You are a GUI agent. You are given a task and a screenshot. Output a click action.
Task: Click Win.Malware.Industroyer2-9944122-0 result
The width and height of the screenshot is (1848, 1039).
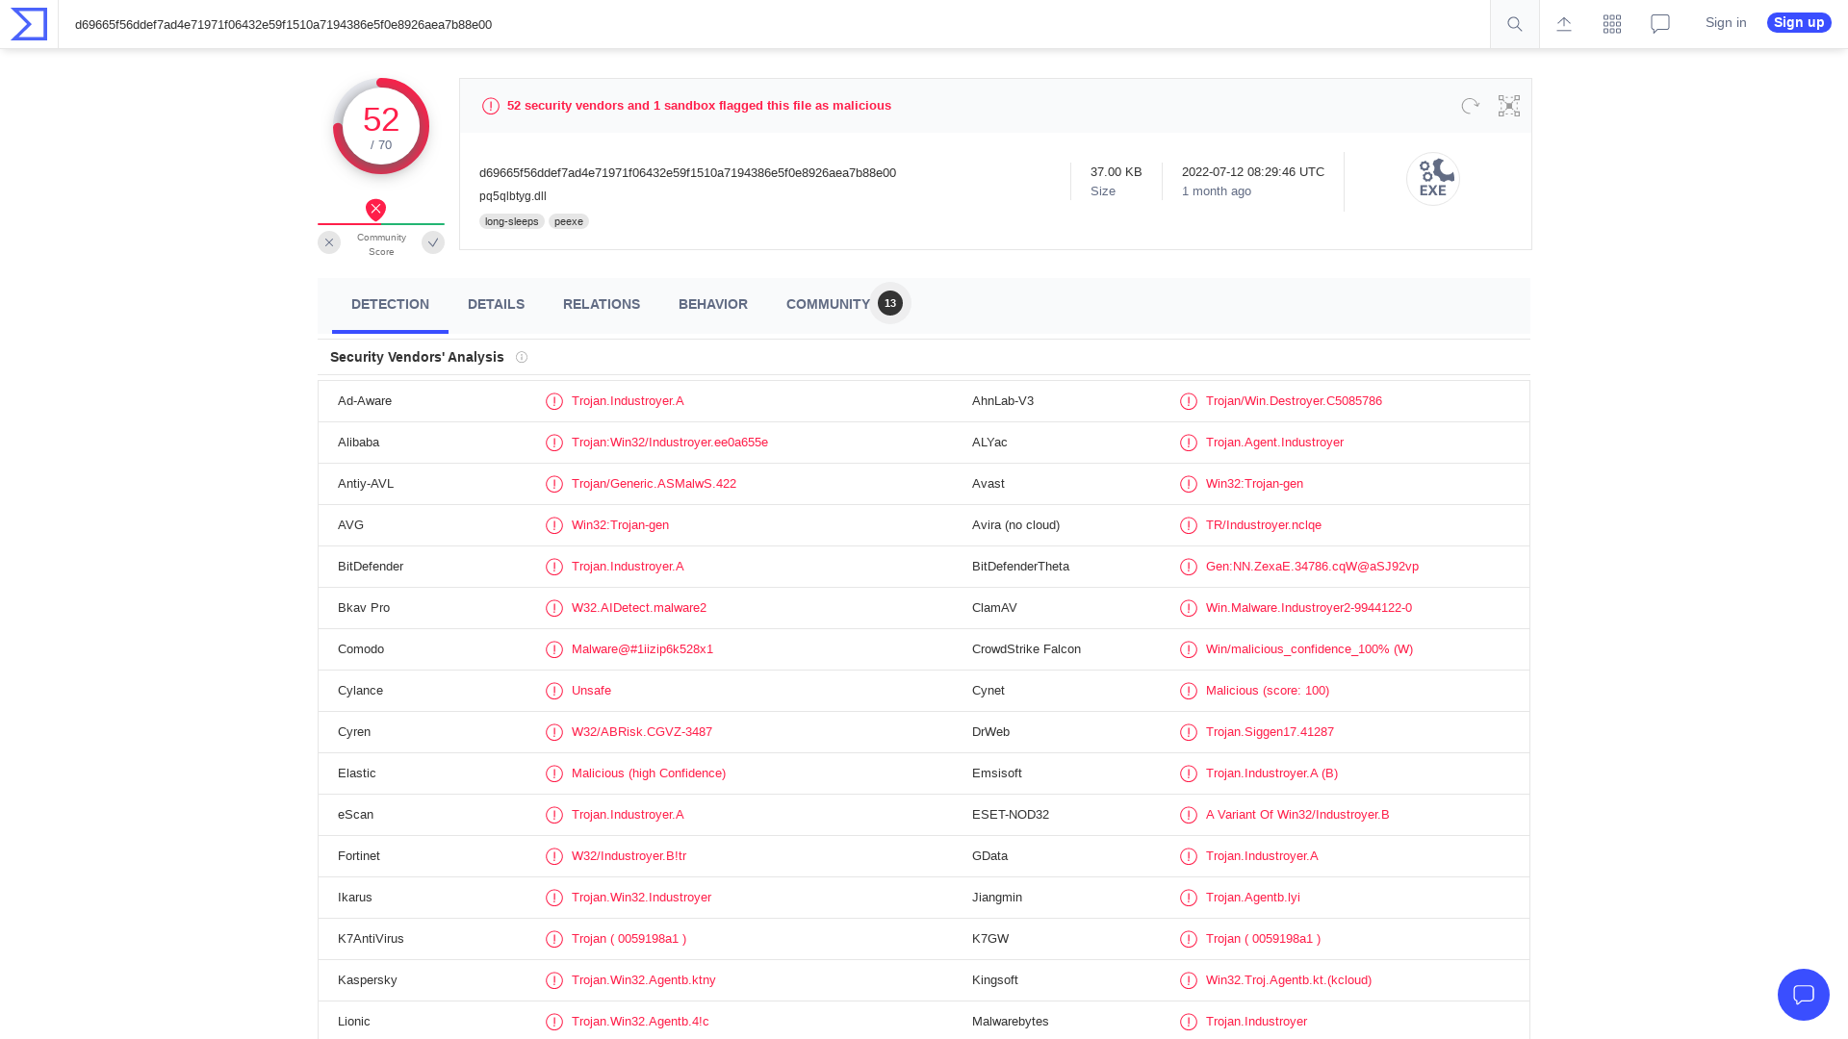coord(1309,608)
